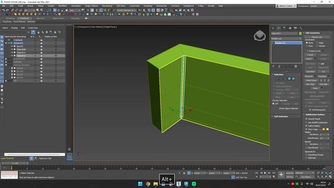The image size is (334, 188).
Task: Toggle visibility eye of Object012 layer row
Action: (12, 56)
